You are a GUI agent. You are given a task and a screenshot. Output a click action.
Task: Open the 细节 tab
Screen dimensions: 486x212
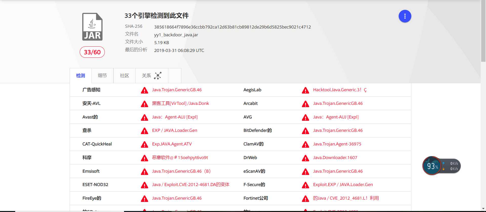click(x=102, y=76)
